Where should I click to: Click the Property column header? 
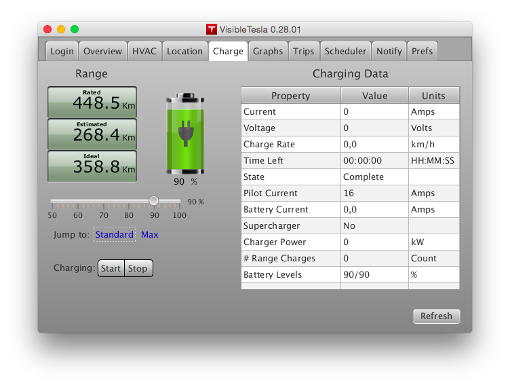291,95
